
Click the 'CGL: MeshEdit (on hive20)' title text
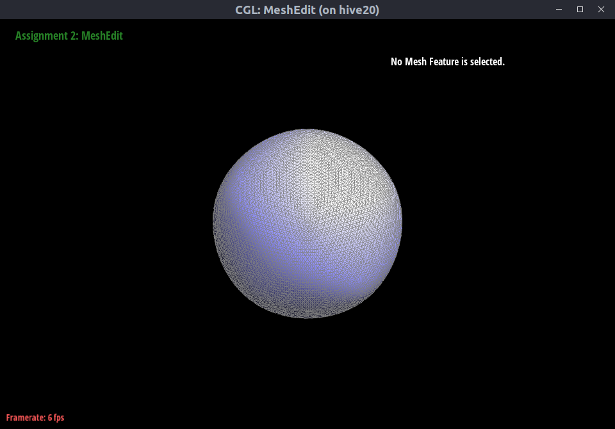point(307,10)
